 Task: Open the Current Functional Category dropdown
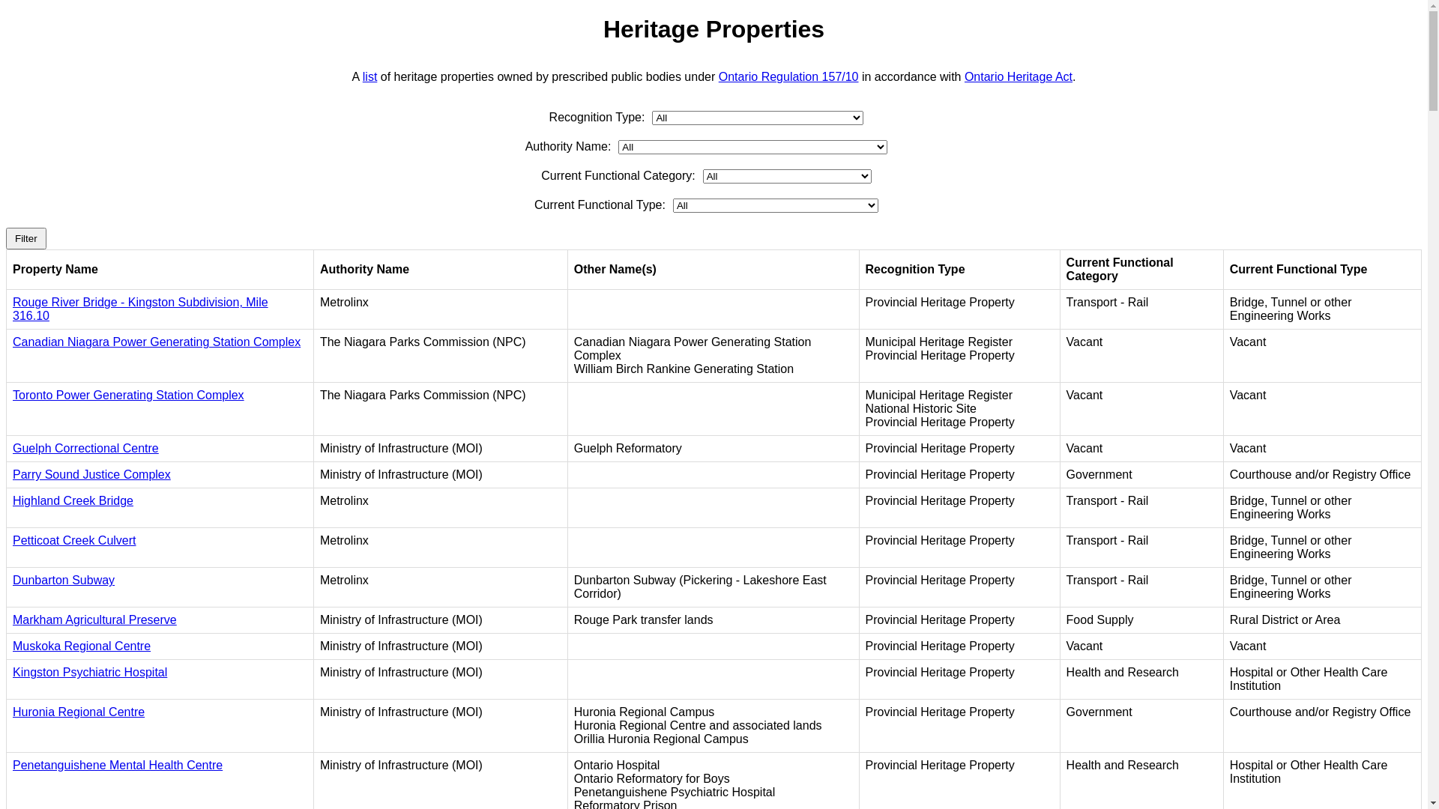786,177
